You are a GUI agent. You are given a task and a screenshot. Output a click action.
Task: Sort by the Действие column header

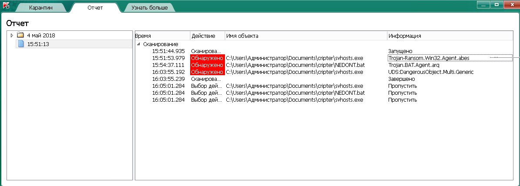pyautogui.click(x=208, y=36)
